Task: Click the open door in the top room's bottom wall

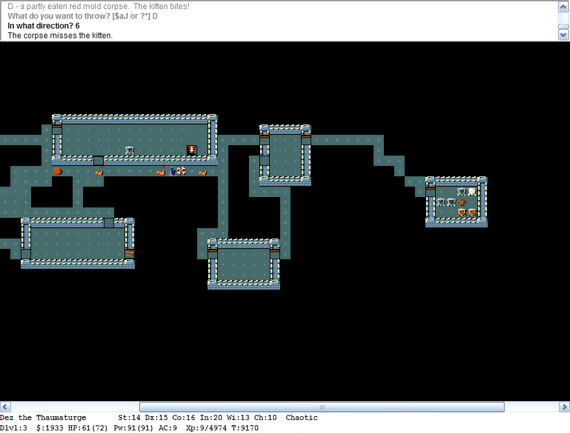Action: point(99,161)
